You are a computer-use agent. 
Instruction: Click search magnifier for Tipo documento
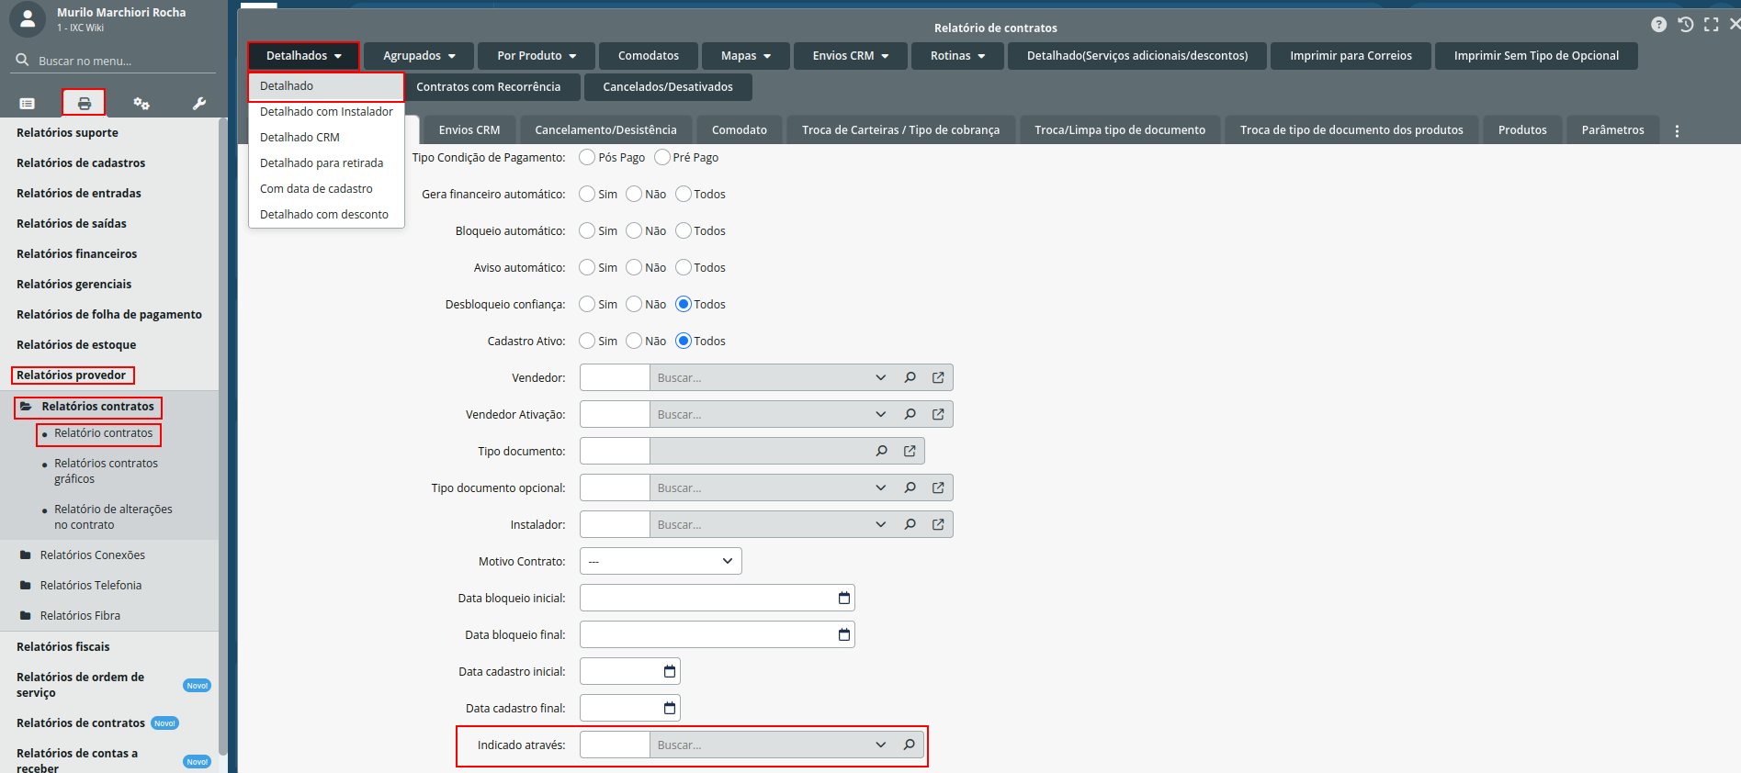pos(881,451)
